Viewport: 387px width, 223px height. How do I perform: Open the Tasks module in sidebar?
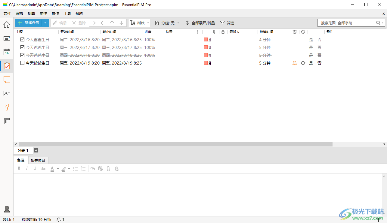point(7,66)
